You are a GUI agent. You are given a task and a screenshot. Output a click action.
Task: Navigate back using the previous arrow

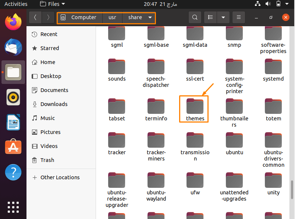[35, 17]
